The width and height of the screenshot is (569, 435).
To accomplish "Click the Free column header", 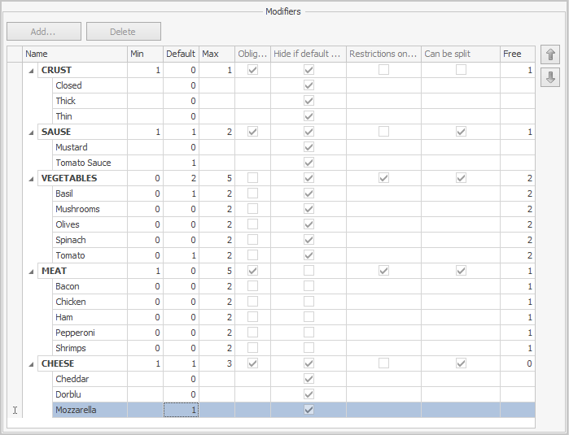I will click(517, 54).
